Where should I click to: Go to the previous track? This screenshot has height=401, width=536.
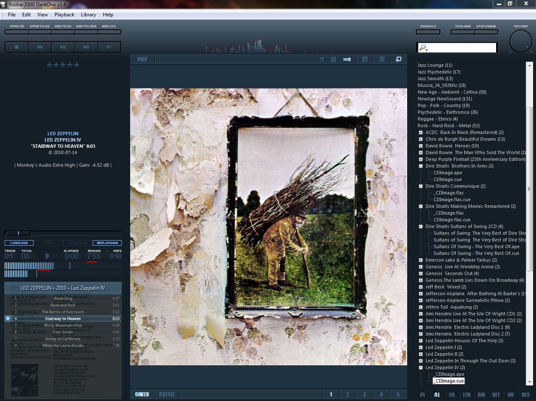tap(40, 47)
